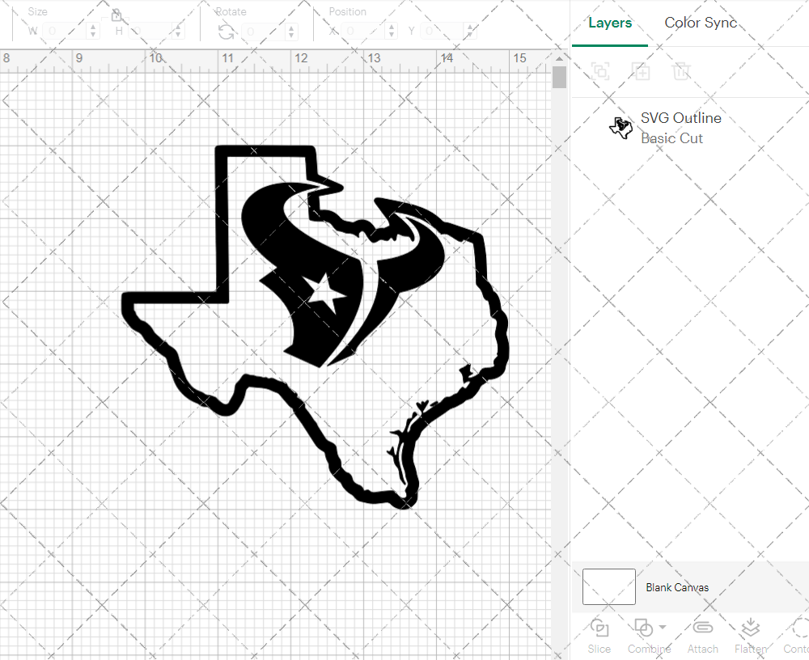Click the Position X stepper arrows
The height and width of the screenshot is (660, 809).
(x=392, y=31)
